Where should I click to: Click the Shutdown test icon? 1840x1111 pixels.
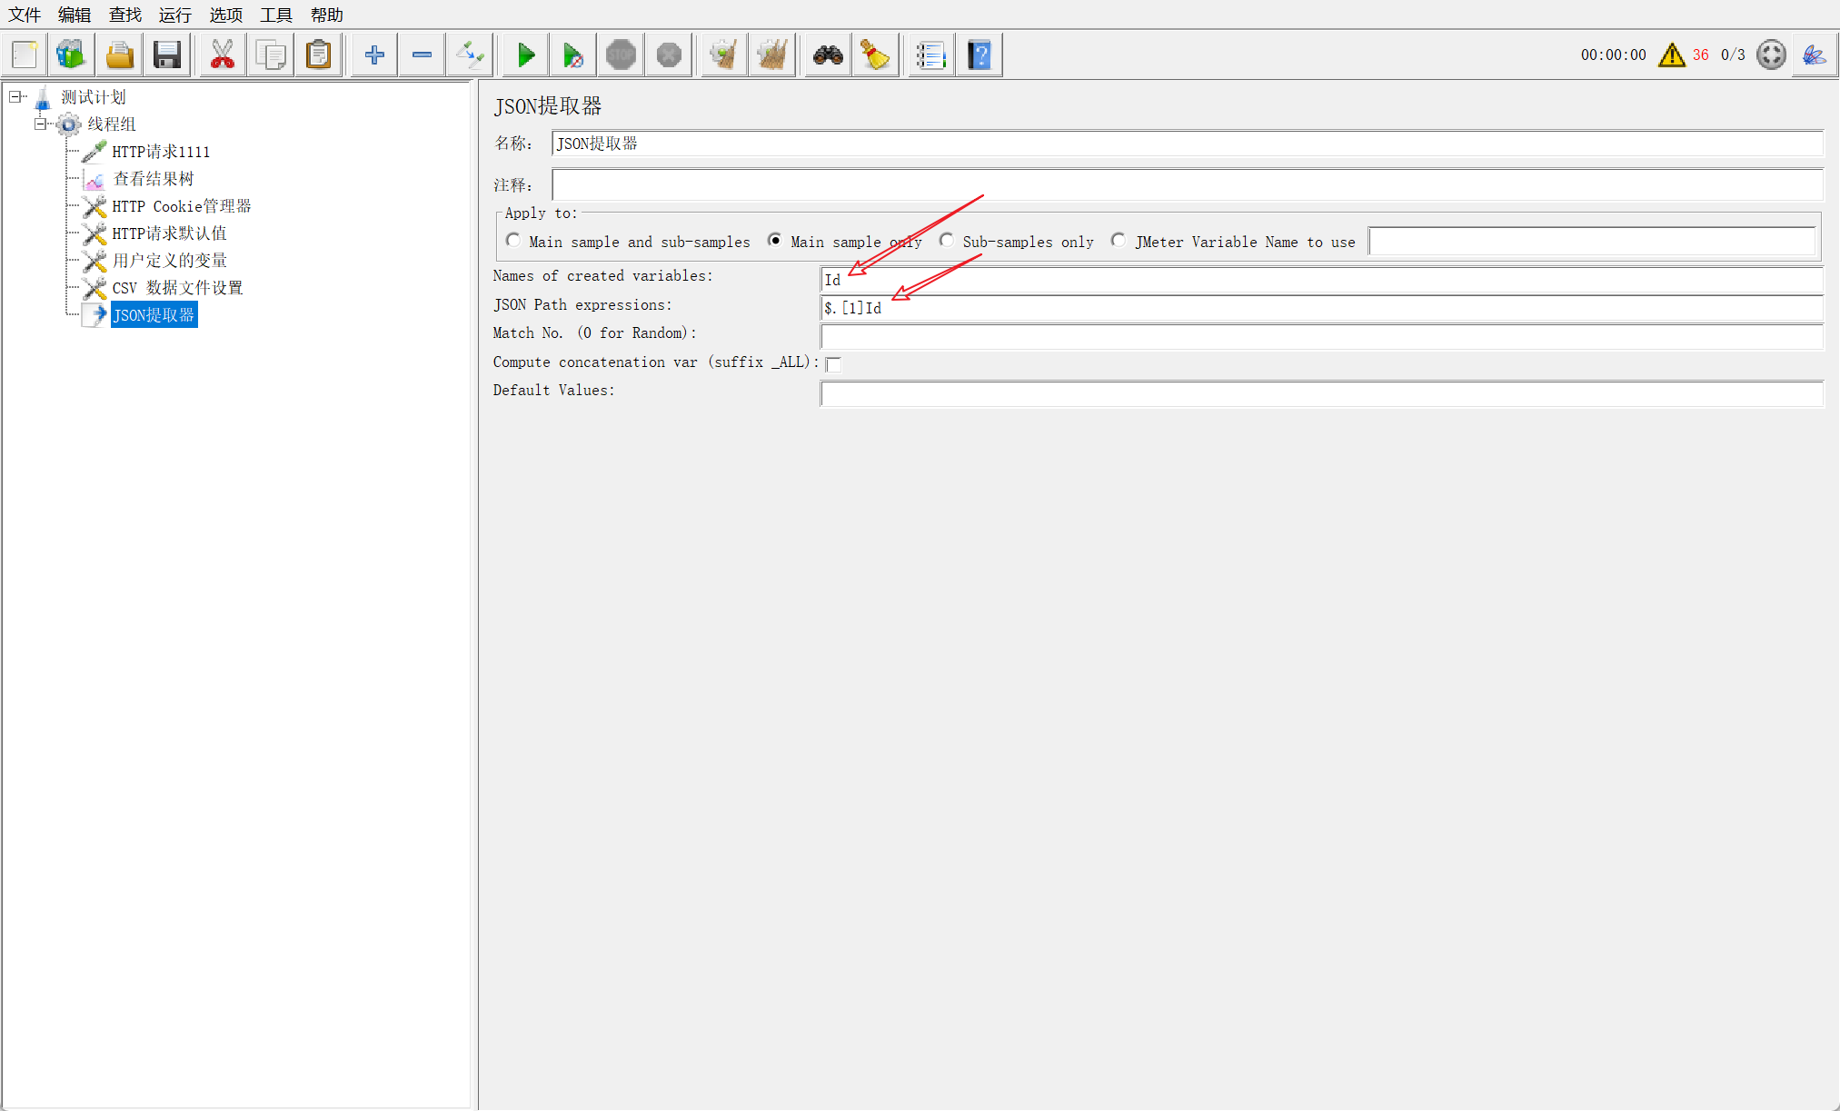point(669,55)
